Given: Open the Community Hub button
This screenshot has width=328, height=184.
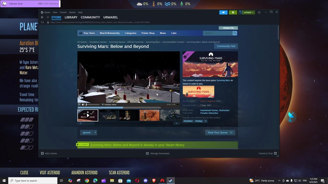Looking at the screenshot, I should (226, 46).
